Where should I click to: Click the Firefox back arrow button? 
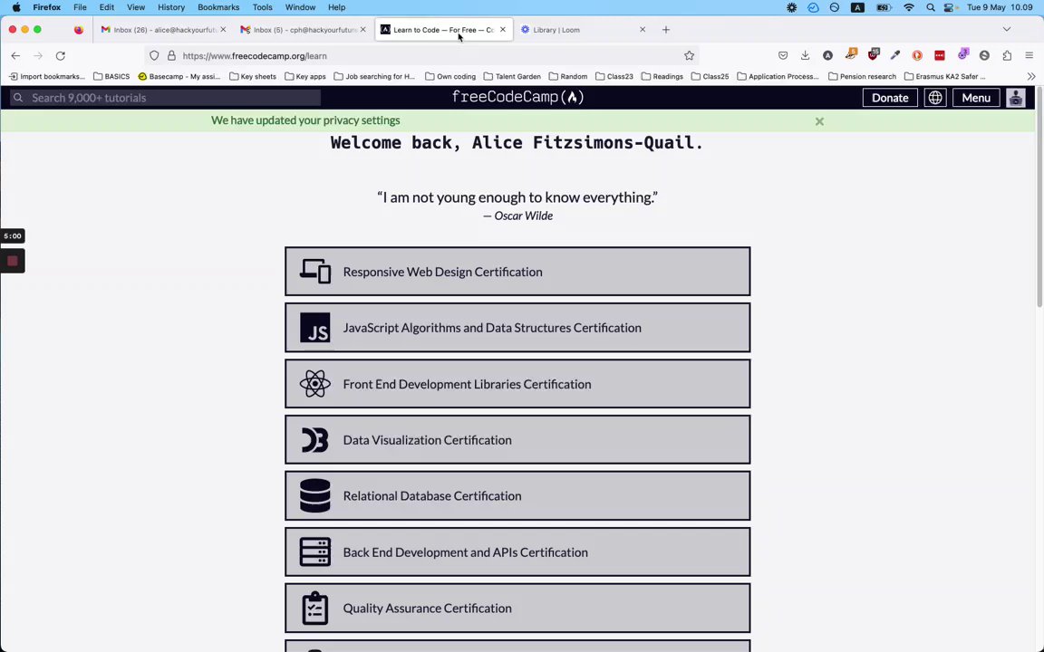click(16, 56)
